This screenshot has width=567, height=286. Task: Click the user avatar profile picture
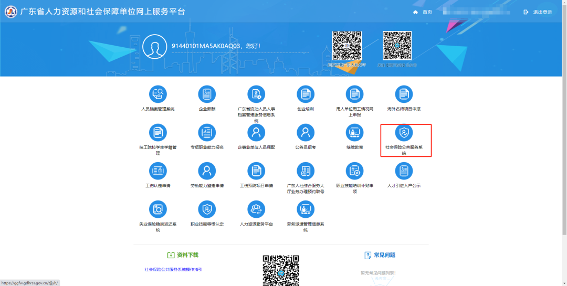tap(154, 46)
